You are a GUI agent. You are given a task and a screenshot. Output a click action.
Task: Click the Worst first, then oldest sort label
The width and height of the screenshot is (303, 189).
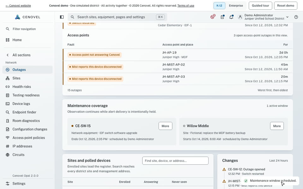coord(273,90)
